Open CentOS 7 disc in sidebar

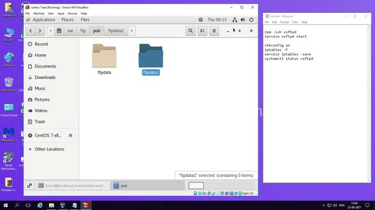(48, 135)
